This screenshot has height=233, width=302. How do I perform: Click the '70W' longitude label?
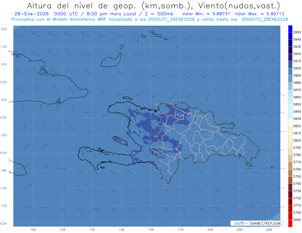pos(210,230)
